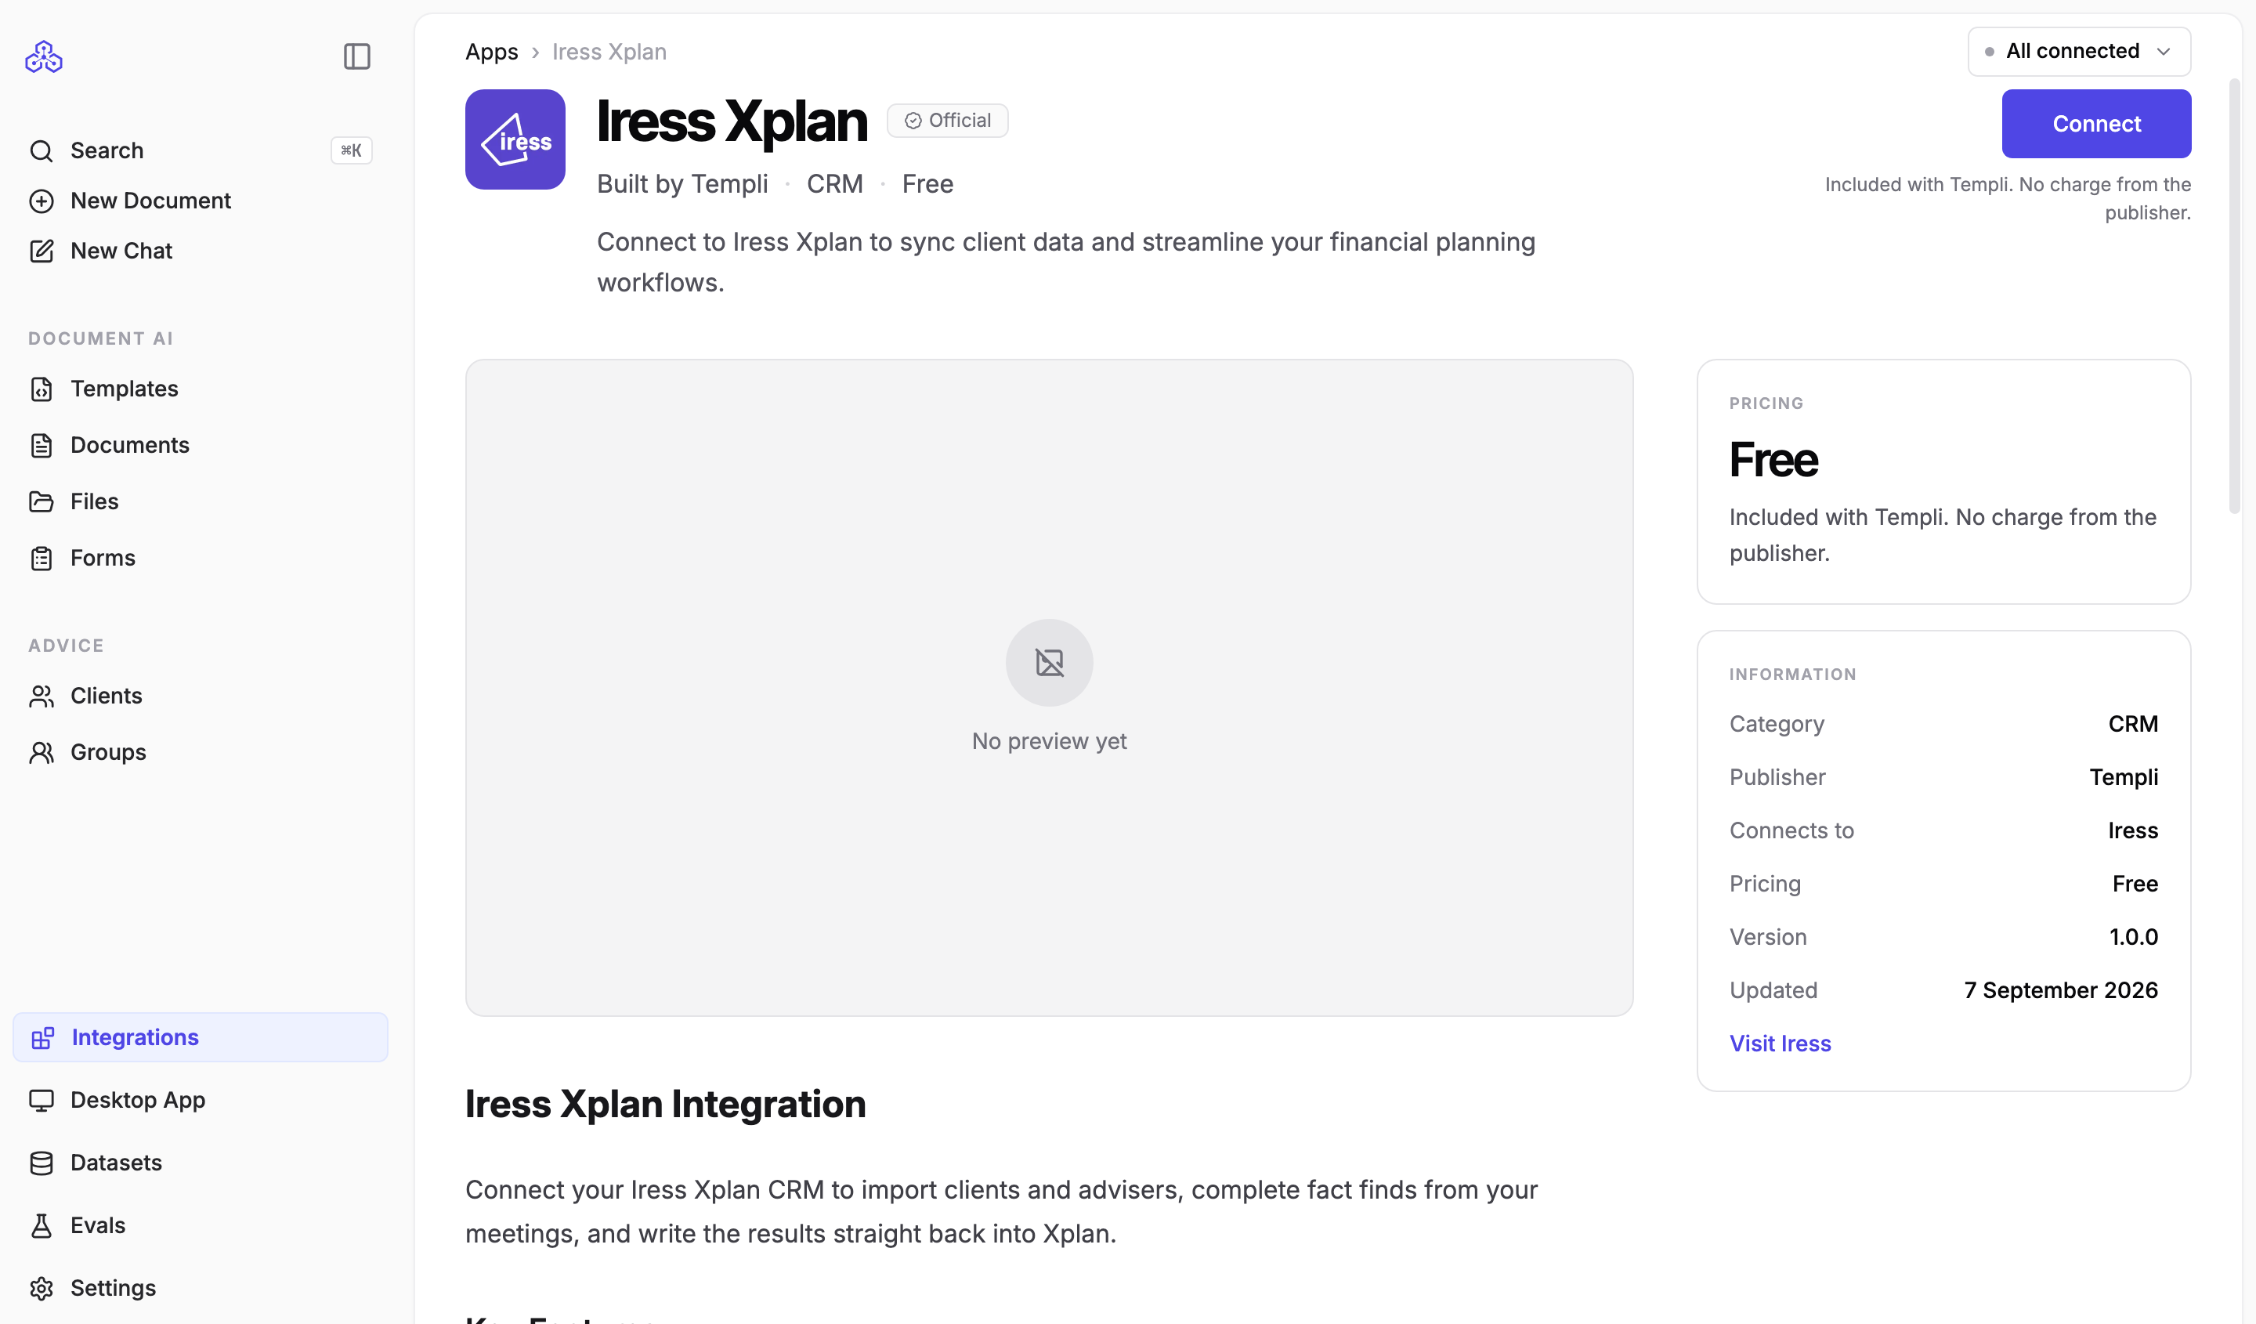2256x1324 pixels.
Task: Click the ⌘K shortcut badge
Action: click(351, 150)
